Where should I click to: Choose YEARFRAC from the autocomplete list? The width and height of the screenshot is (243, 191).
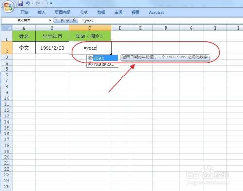[x=102, y=64]
